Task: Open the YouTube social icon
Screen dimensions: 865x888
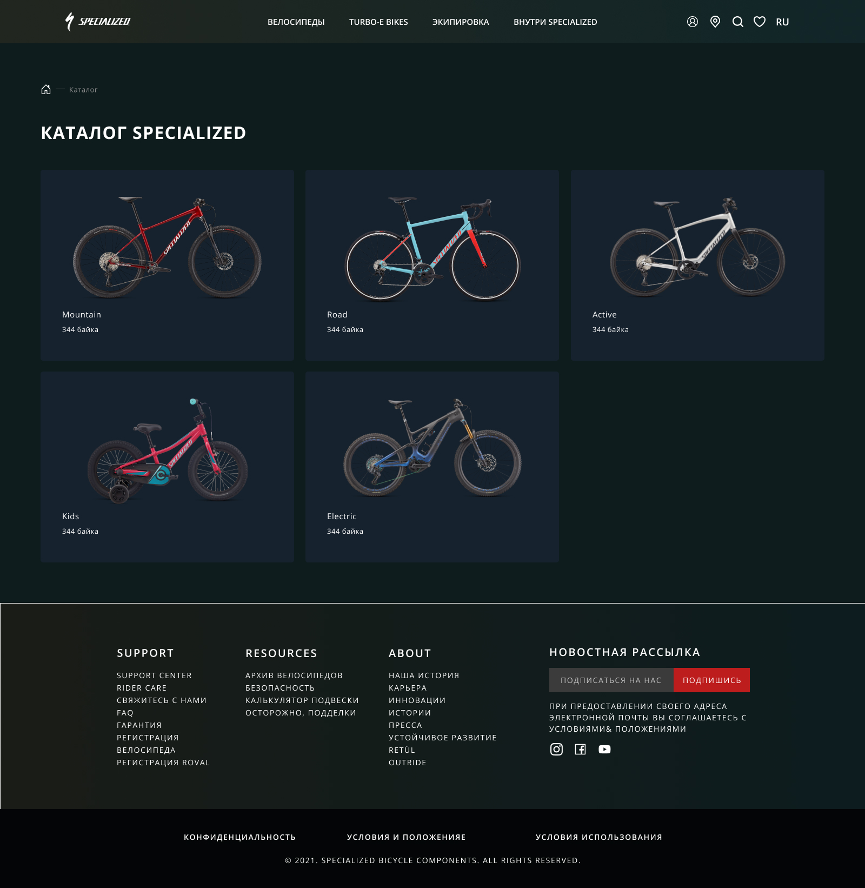Action: tap(604, 749)
